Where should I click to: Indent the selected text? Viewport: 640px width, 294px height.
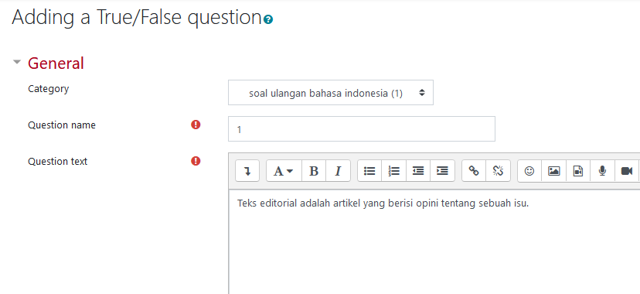pos(442,171)
